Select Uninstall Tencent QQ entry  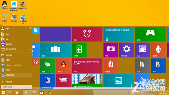(x=16, y=75)
